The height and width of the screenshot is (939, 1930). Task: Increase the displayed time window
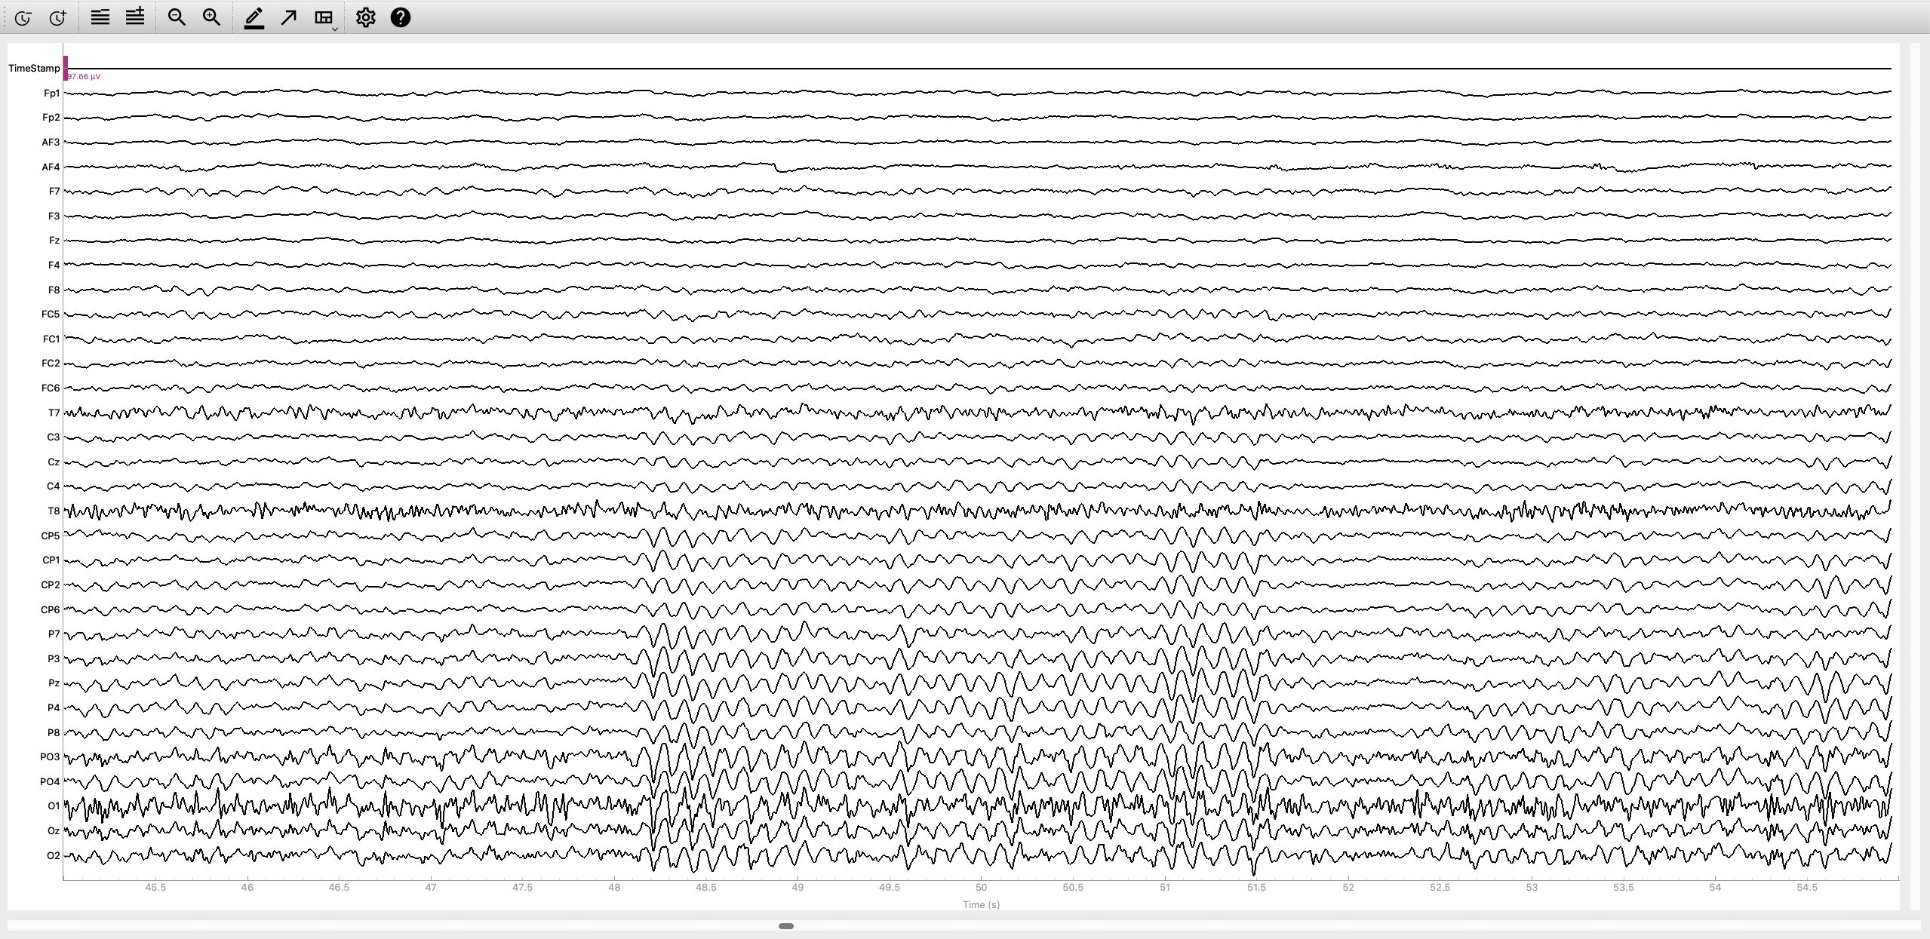pyautogui.click(x=58, y=18)
